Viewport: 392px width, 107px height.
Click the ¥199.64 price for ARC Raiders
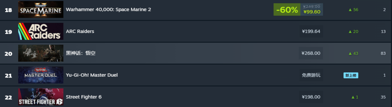pyautogui.click(x=311, y=31)
